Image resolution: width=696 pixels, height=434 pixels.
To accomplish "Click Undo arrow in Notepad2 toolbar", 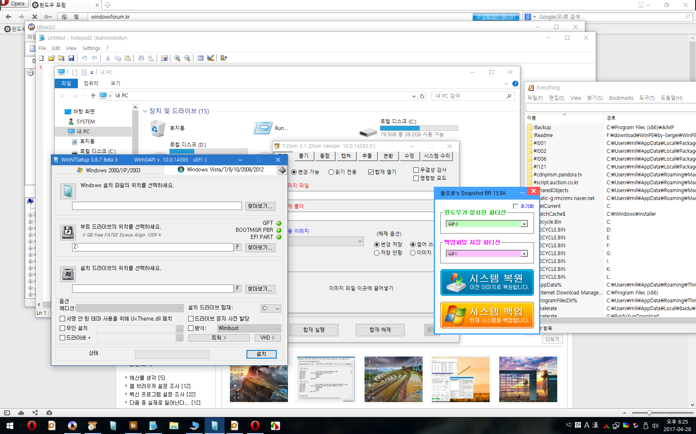I will (85, 58).
